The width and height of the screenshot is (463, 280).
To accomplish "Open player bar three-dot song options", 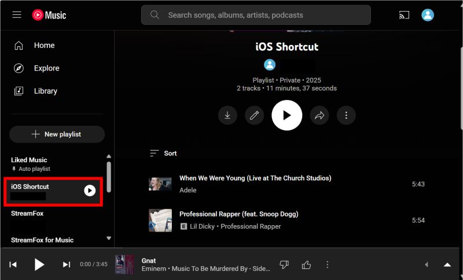I will 328,264.
